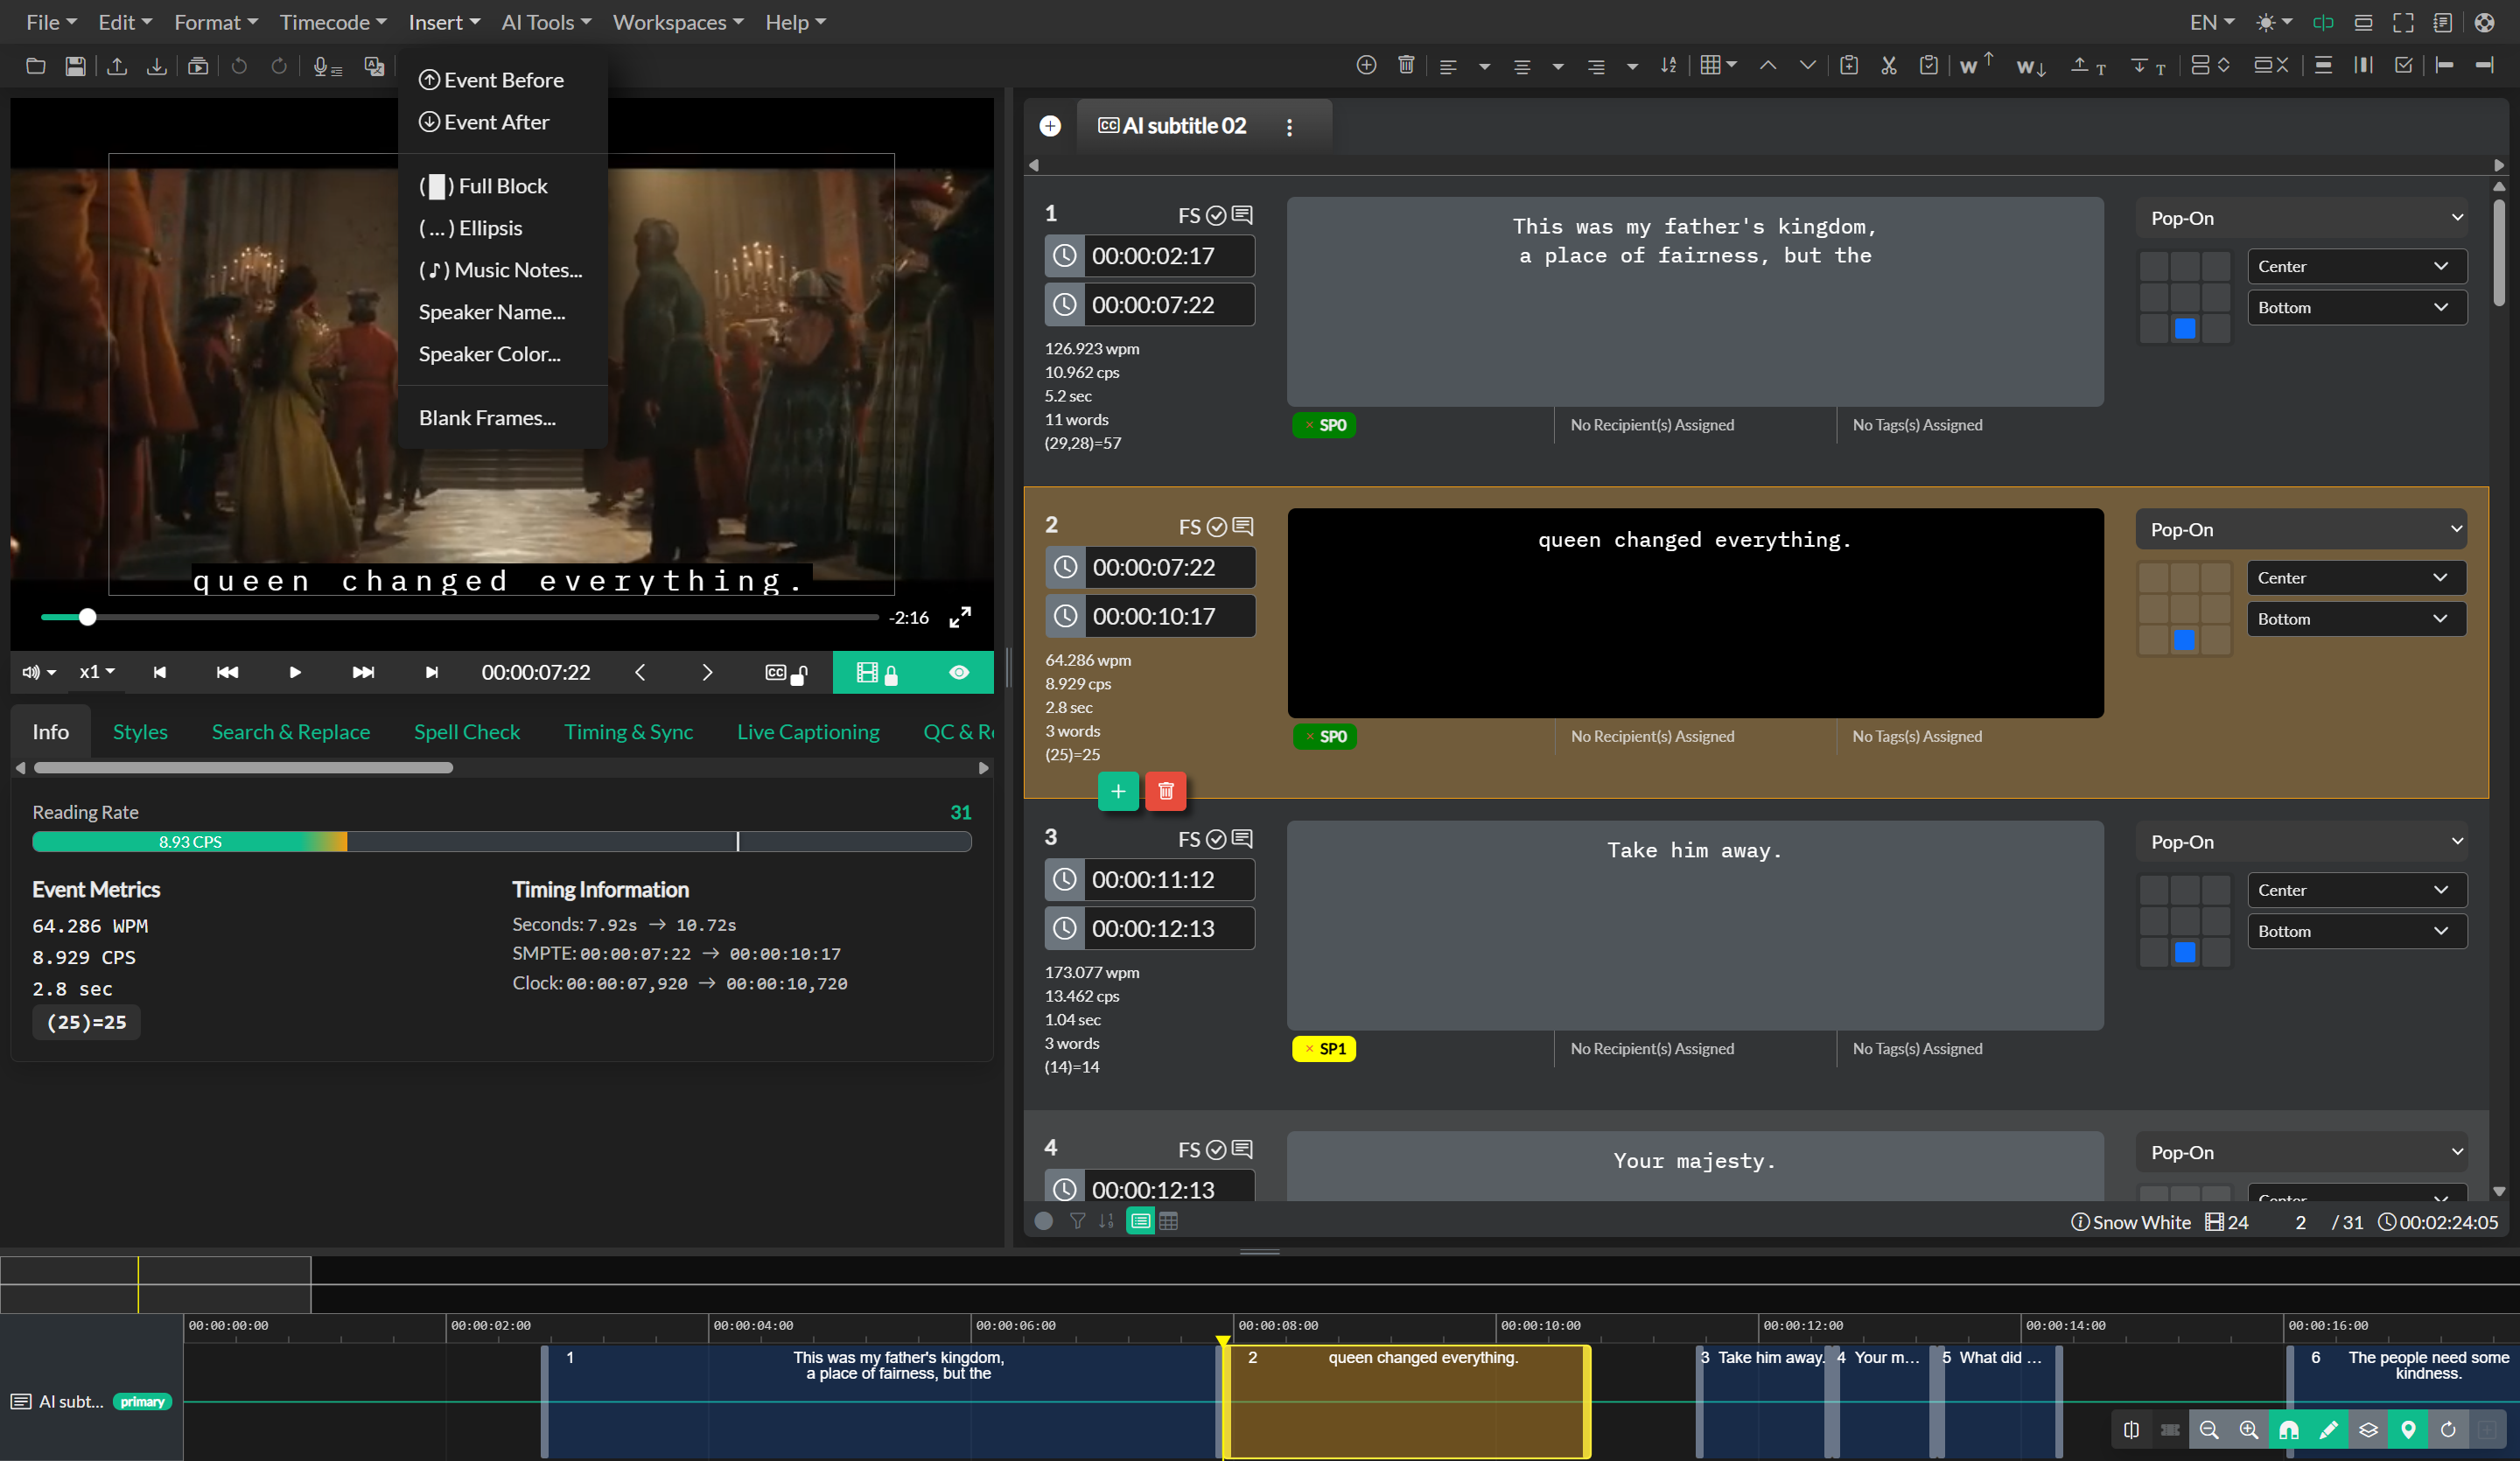Click the three-dot menu beside AI subtitle 02
Viewport: 2520px width, 1461px height.
tap(1289, 127)
